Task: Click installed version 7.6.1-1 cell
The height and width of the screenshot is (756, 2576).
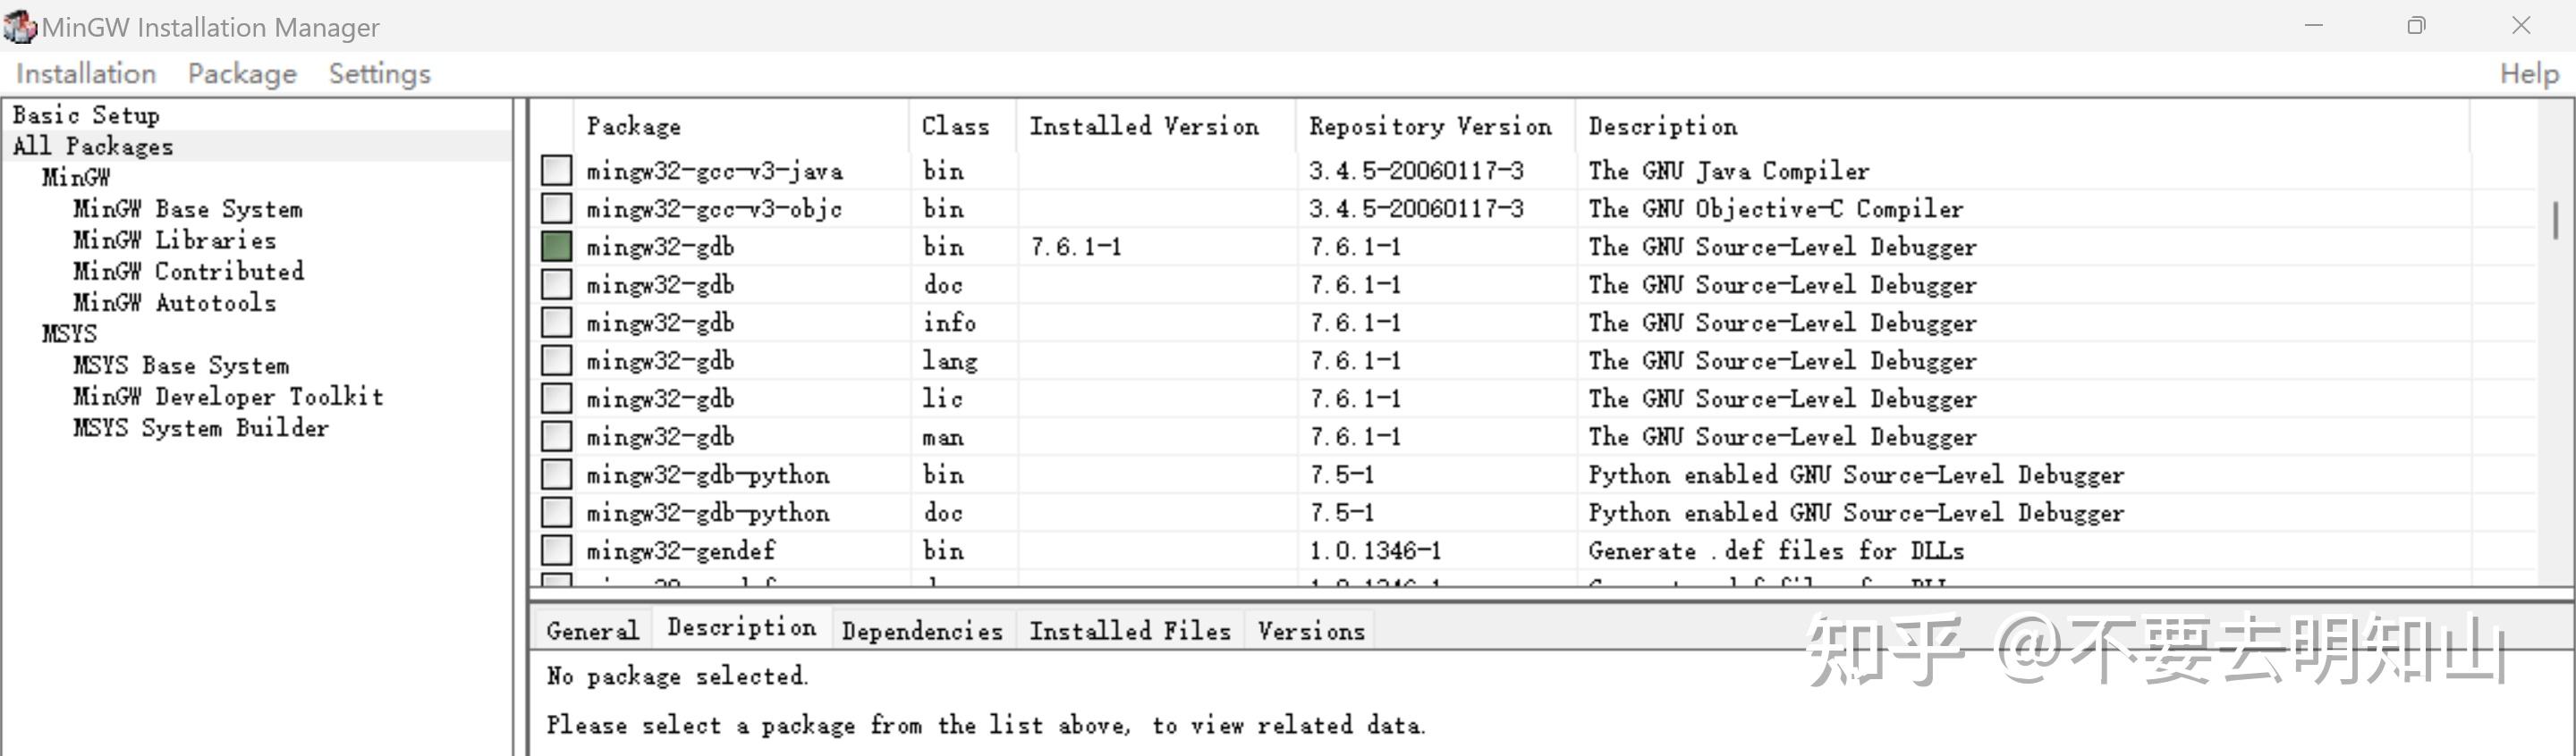Action: point(1075,247)
